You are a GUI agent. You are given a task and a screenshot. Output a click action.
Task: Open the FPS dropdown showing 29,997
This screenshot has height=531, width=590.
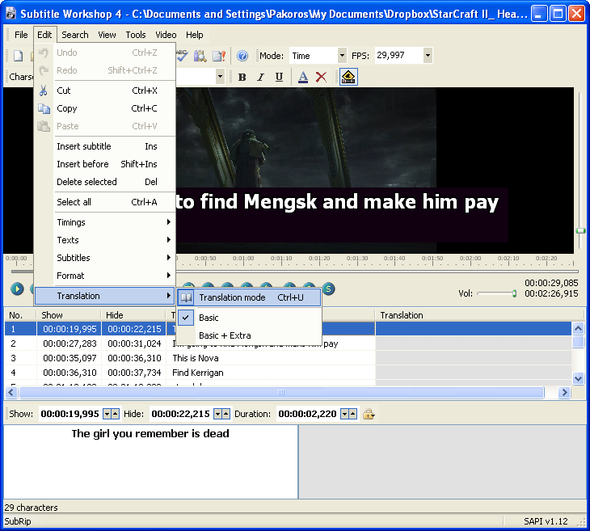tap(428, 56)
